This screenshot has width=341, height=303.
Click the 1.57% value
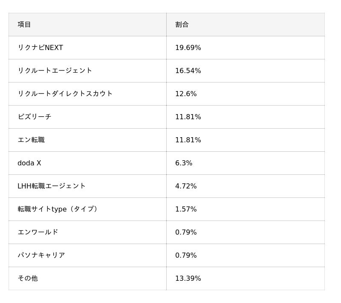tap(186, 209)
